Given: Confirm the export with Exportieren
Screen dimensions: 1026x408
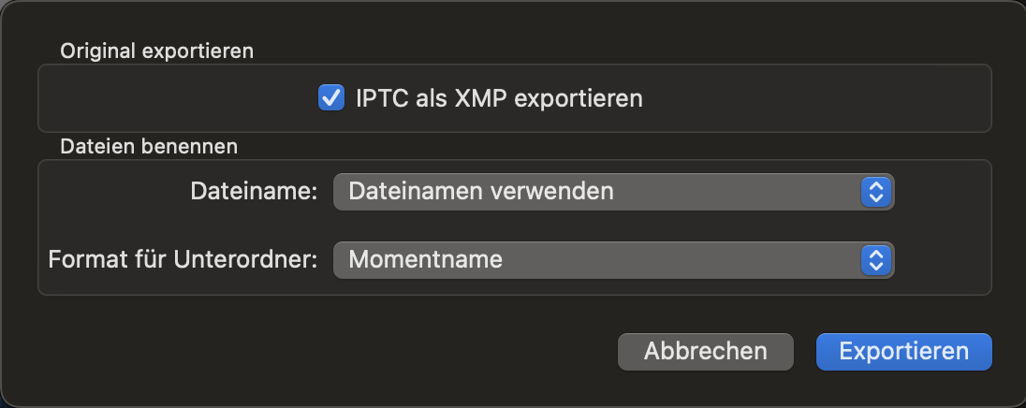Looking at the screenshot, I should point(903,352).
